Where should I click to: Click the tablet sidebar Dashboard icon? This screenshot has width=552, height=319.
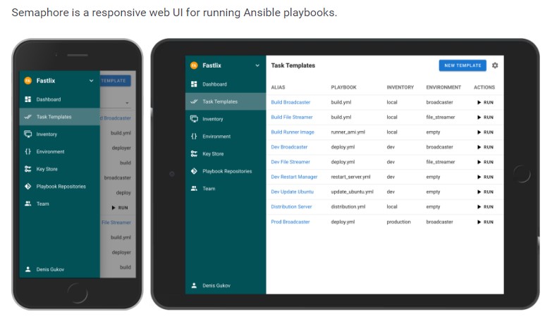point(194,84)
